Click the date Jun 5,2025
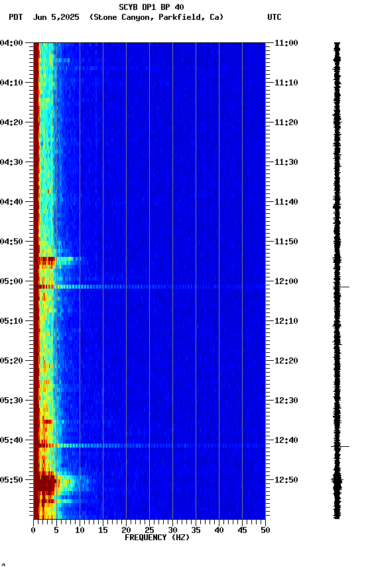 (56, 17)
